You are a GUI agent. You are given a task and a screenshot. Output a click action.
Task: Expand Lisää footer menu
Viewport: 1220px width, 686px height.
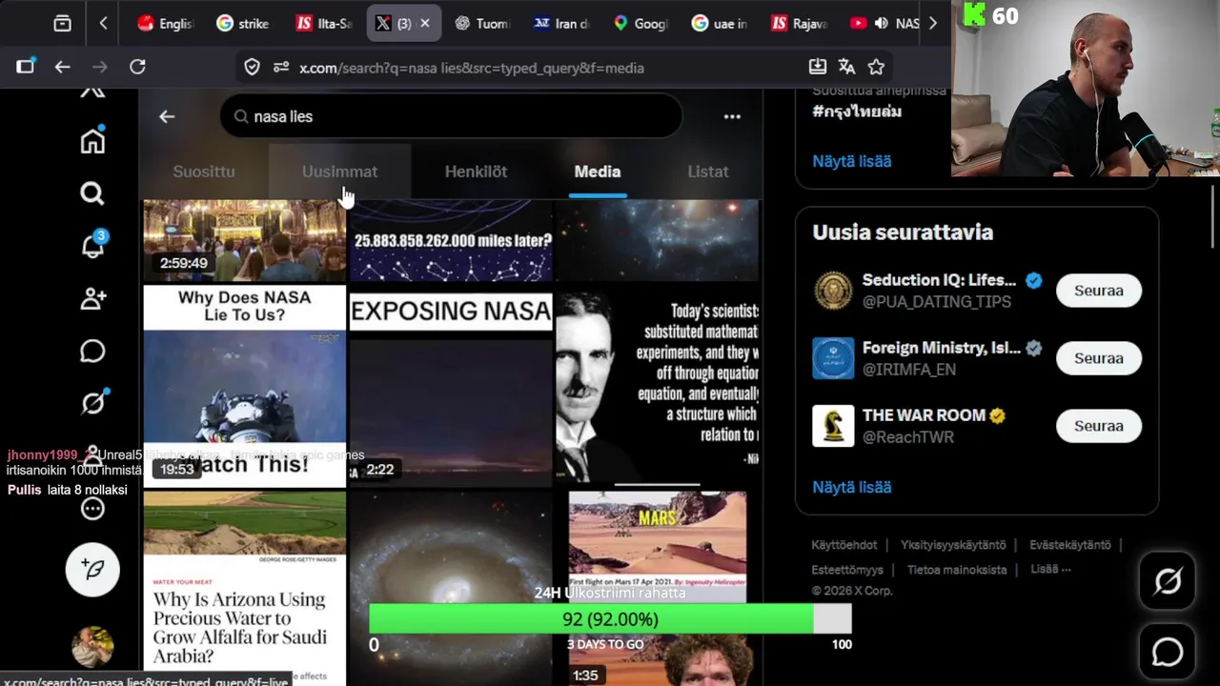(x=1050, y=570)
